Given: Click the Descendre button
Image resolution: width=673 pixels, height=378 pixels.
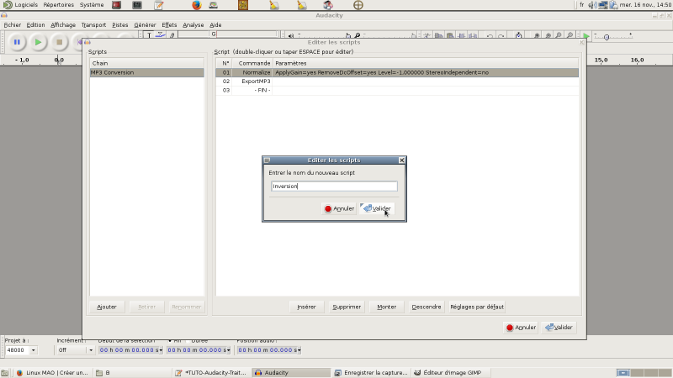Looking at the screenshot, I should point(427,307).
